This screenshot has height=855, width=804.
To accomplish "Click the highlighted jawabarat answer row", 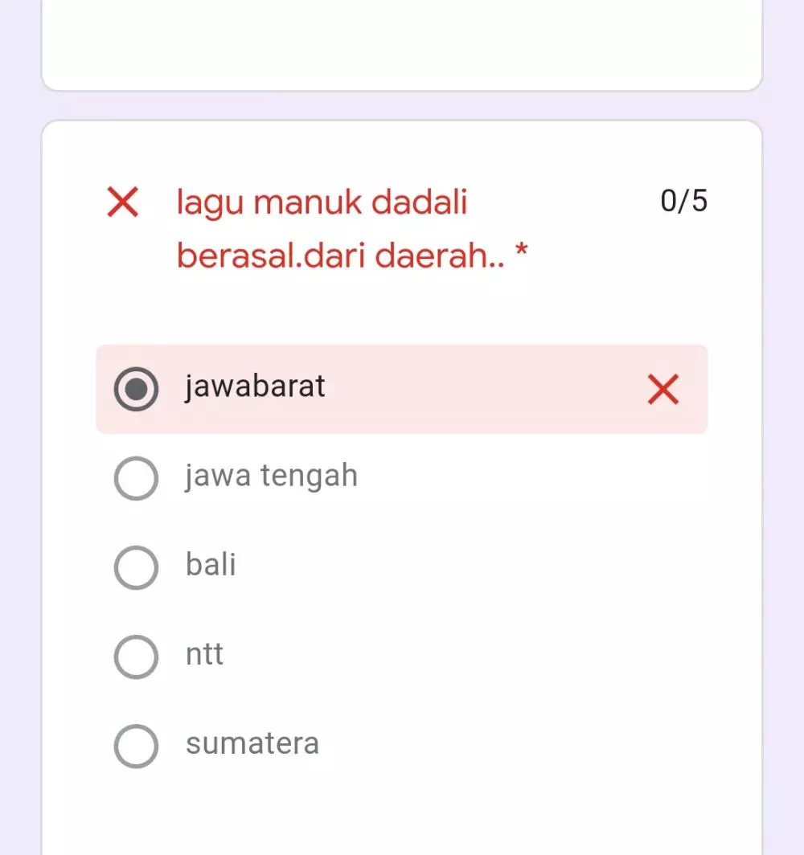I will pyautogui.click(x=402, y=390).
